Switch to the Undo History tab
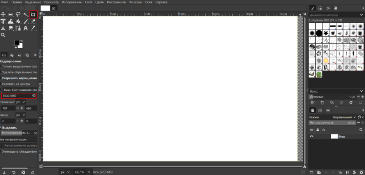Viewport: 365px width, 175px height. (19, 55)
